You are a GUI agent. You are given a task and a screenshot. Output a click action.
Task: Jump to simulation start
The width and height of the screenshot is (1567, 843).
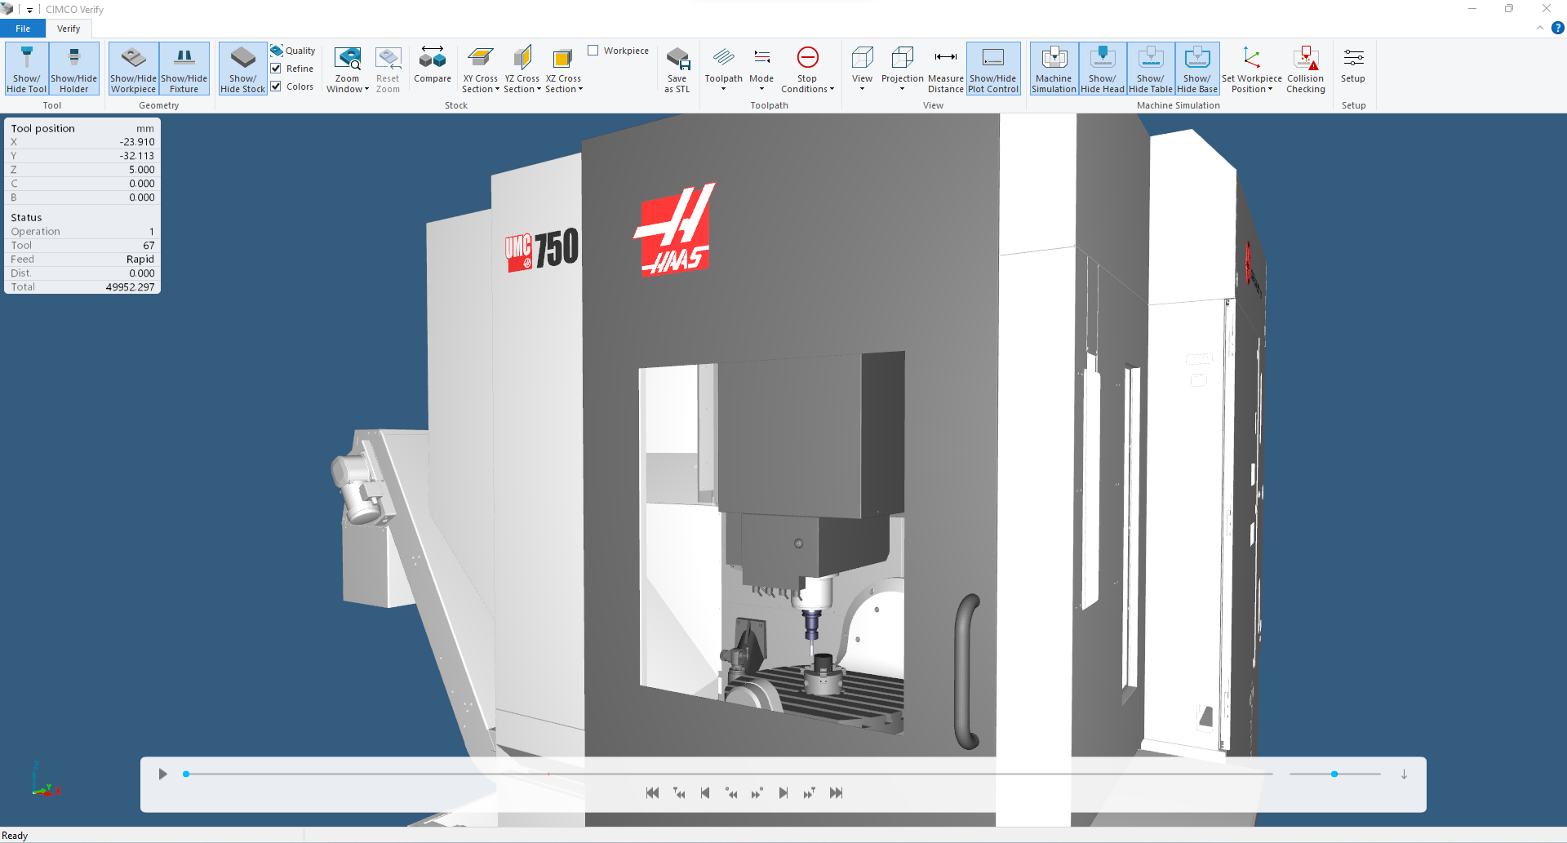click(x=652, y=793)
